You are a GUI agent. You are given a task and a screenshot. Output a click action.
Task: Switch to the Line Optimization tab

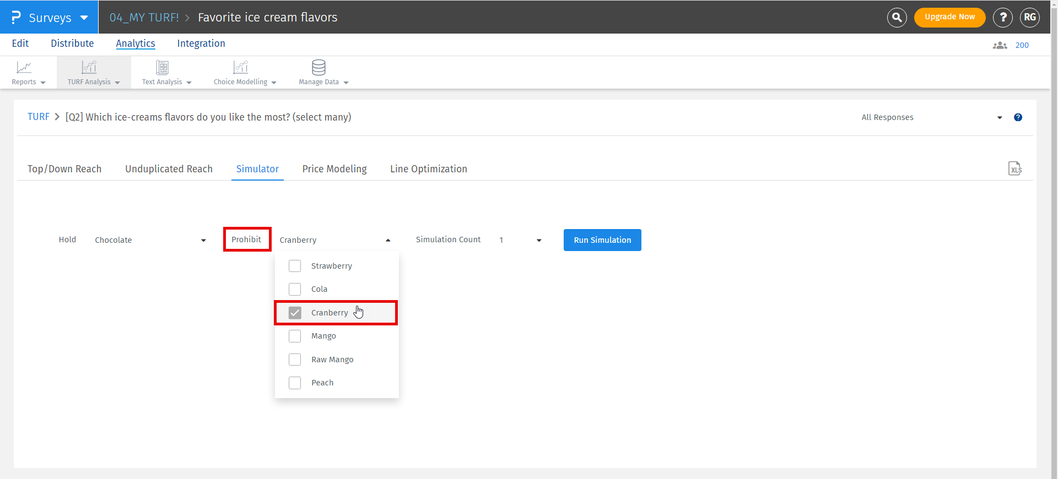pyautogui.click(x=428, y=169)
